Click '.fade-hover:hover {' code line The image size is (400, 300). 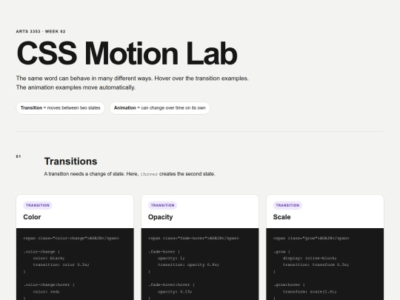coord(171,284)
